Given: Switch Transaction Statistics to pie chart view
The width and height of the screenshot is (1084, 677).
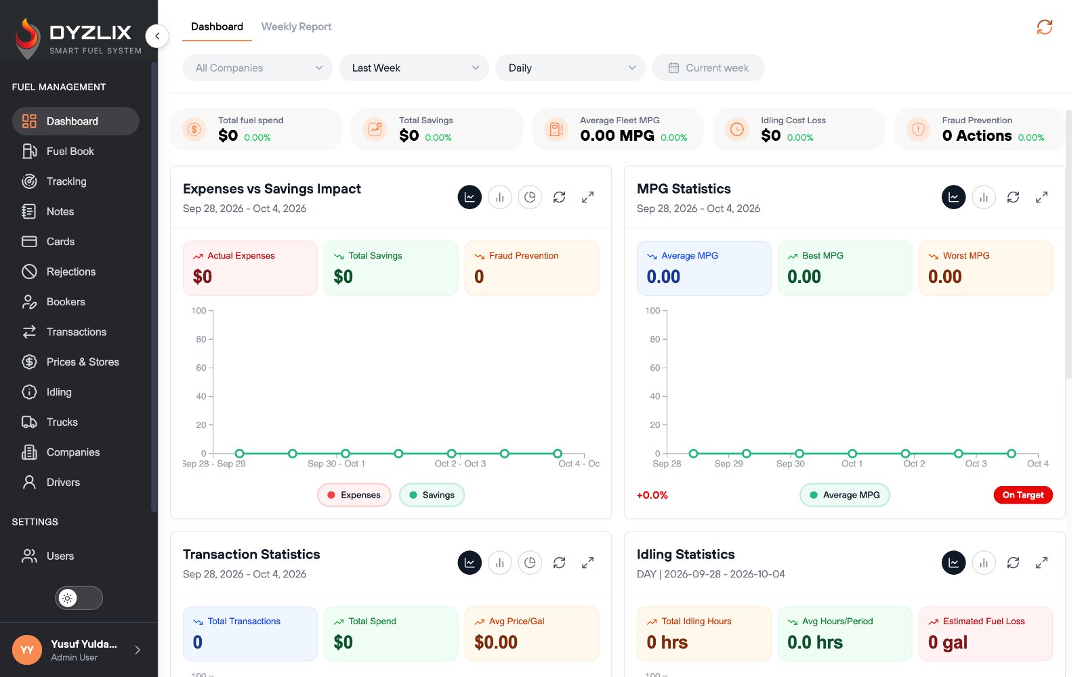Looking at the screenshot, I should [x=530, y=563].
